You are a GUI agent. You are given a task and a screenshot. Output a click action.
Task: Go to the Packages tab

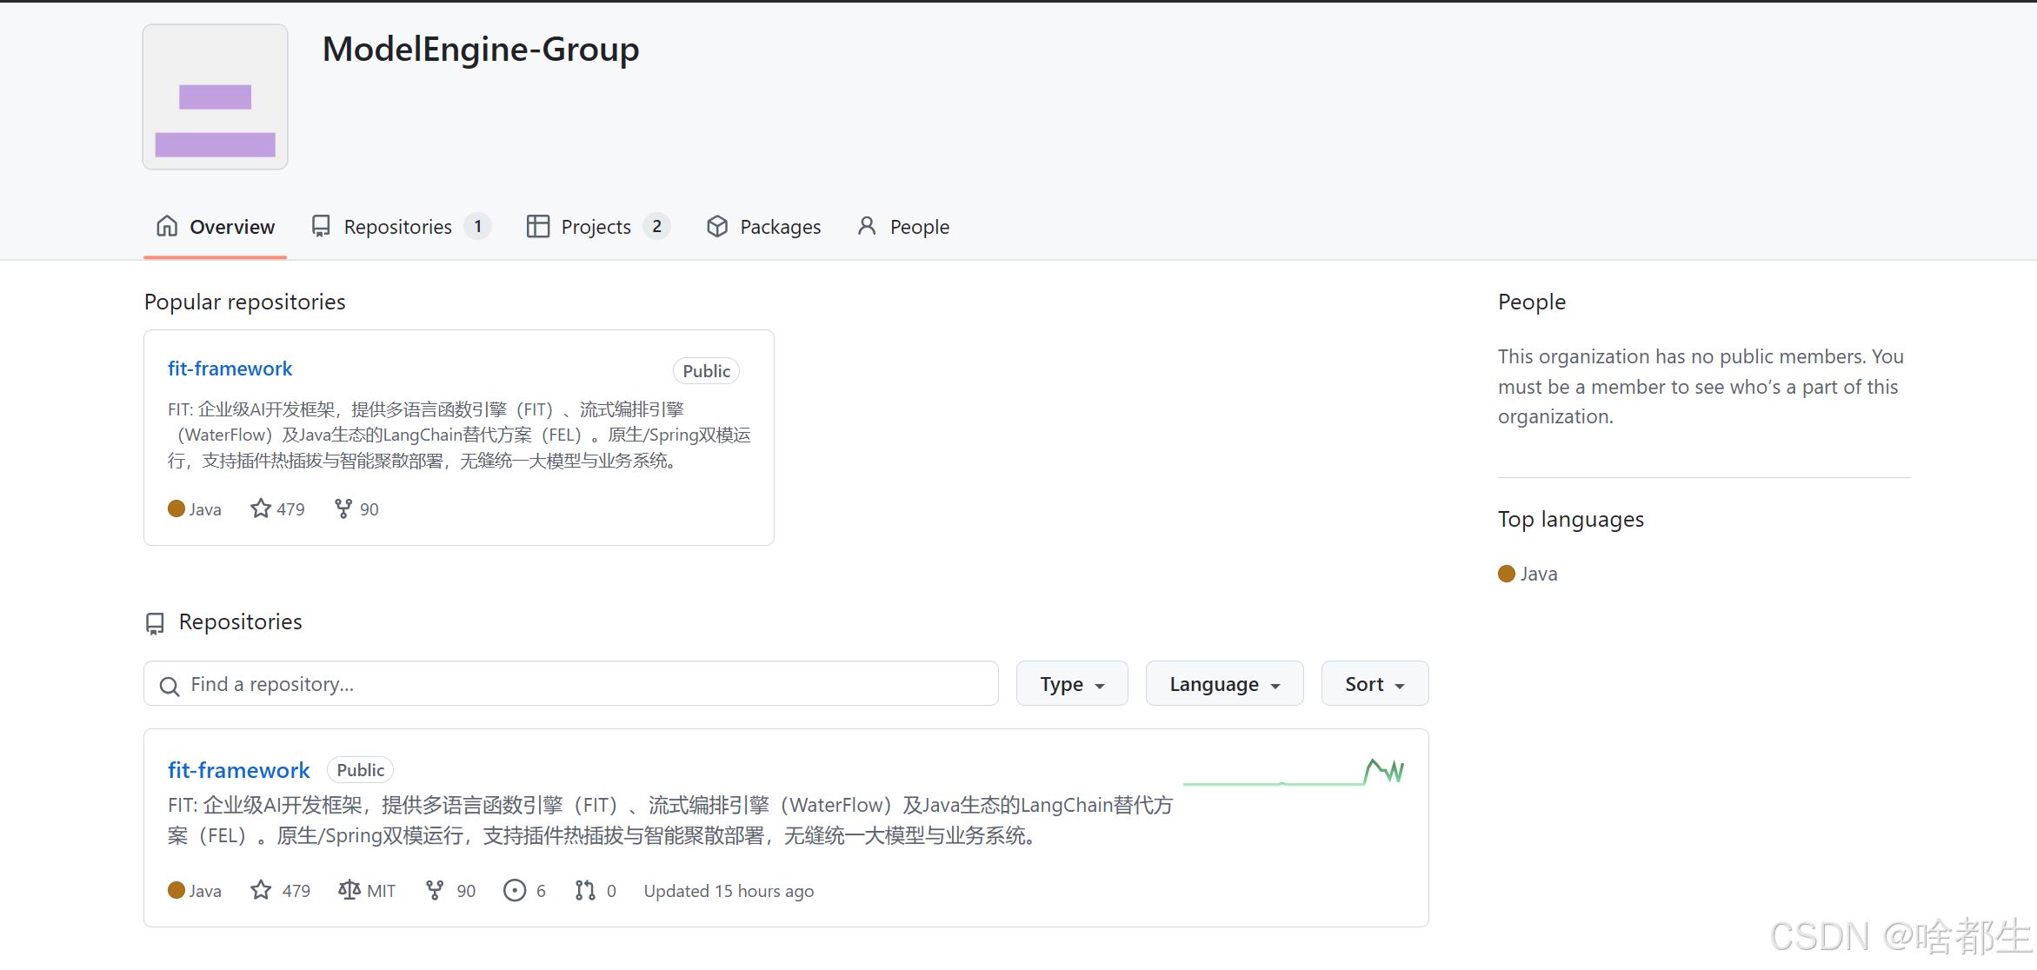pyautogui.click(x=763, y=227)
